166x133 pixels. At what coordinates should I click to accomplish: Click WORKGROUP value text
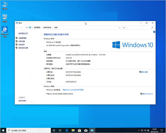pos(71,82)
